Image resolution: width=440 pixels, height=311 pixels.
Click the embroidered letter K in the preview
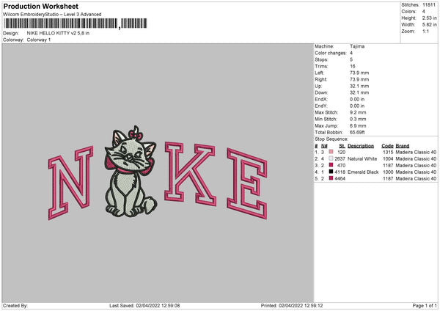pos(190,173)
